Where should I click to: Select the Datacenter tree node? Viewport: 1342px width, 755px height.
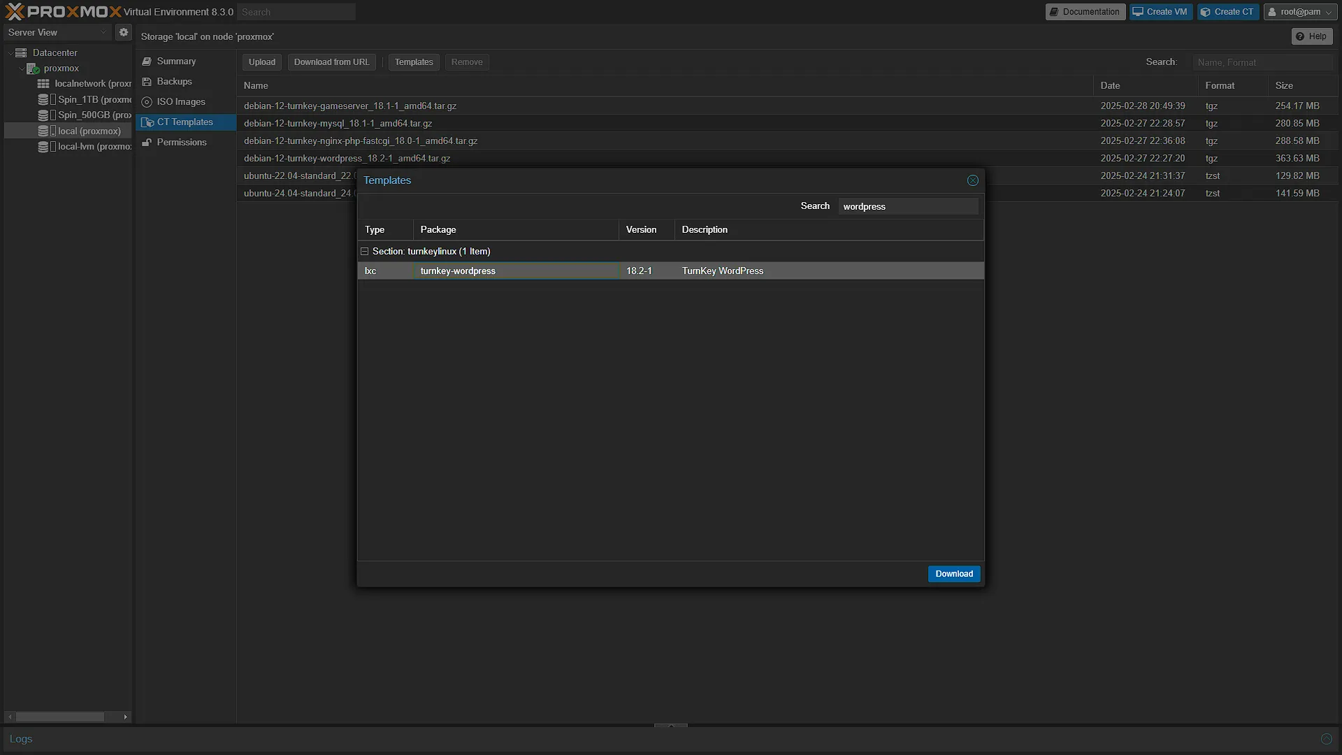point(55,52)
